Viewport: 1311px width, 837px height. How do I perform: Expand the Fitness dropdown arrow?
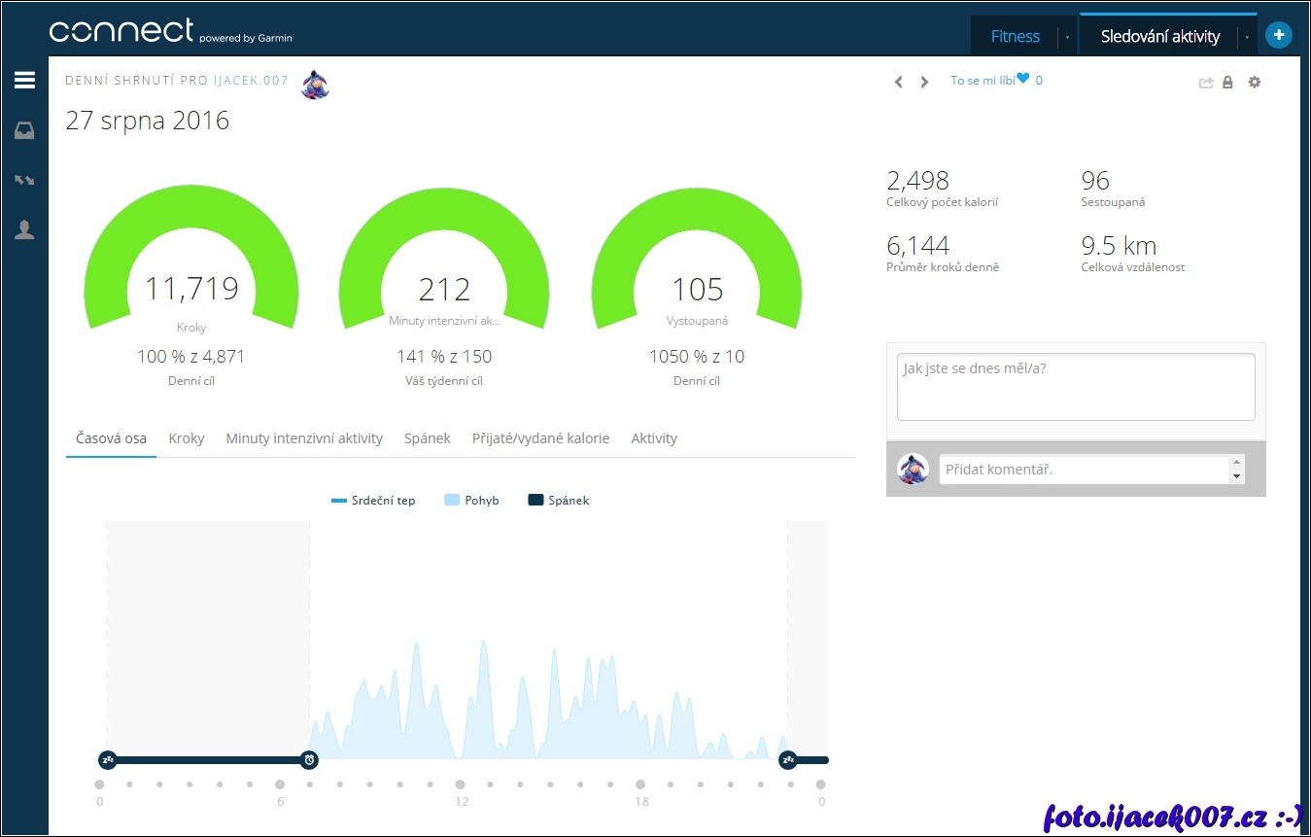1067,37
